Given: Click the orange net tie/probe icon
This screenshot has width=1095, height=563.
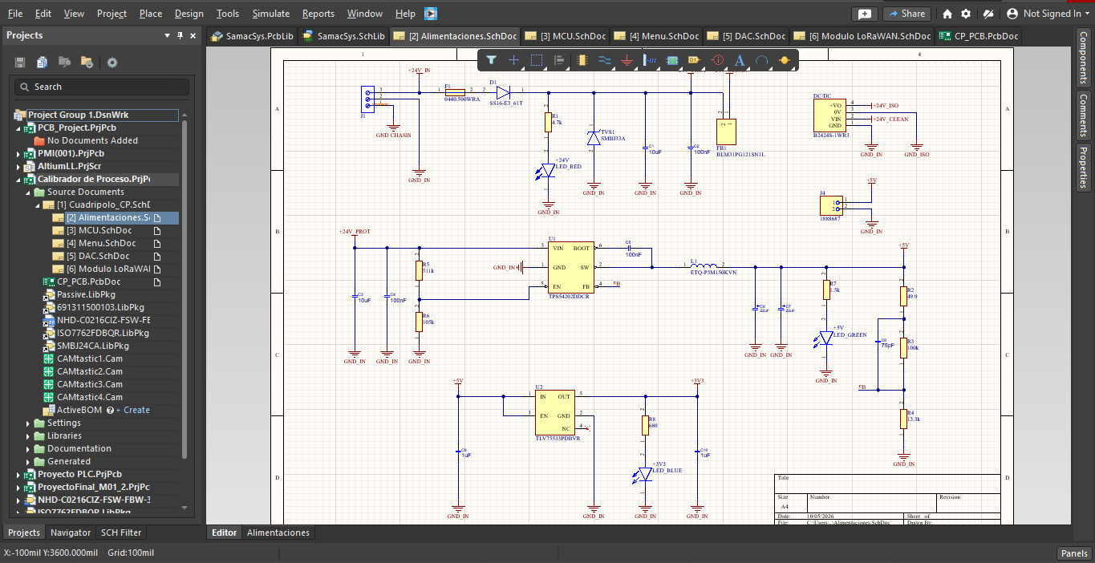Looking at the screenshot, I should (785, 60).
